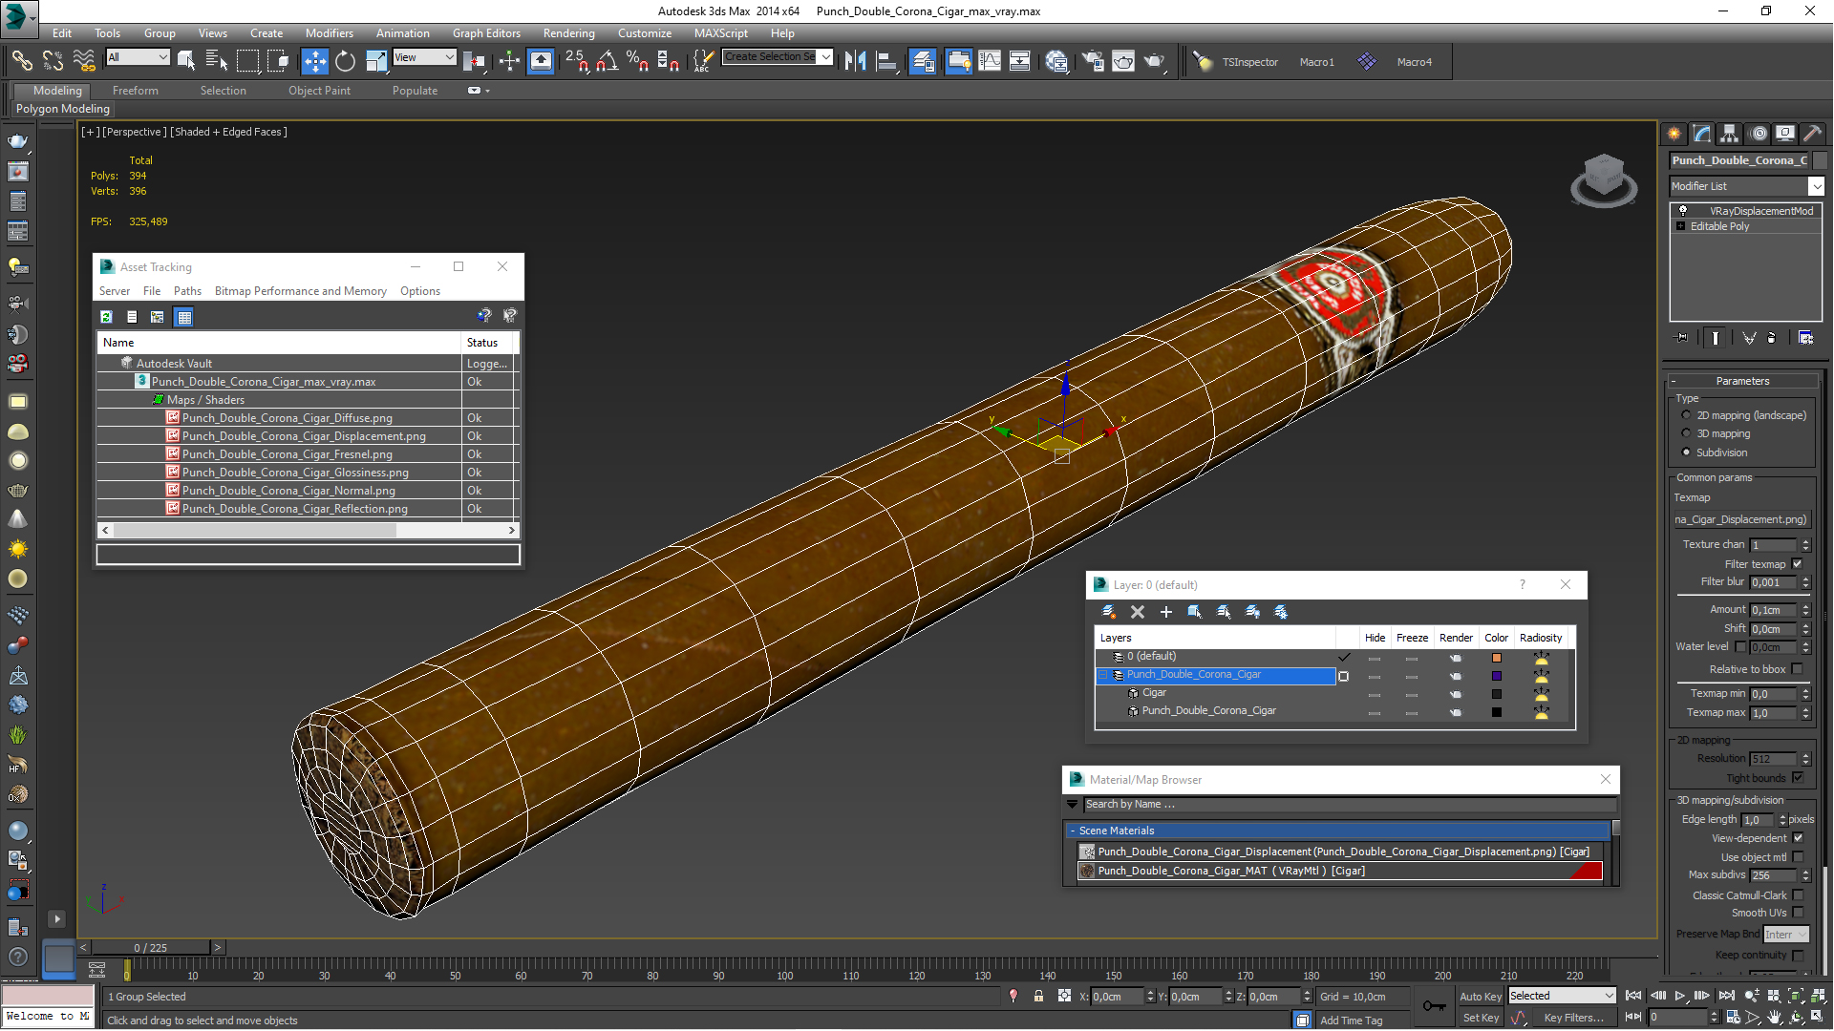Image resolution: width=1834 pixels, height=1031 pixels.
Task: Click the Cigar object color swatch
Action: point(1497,694)
